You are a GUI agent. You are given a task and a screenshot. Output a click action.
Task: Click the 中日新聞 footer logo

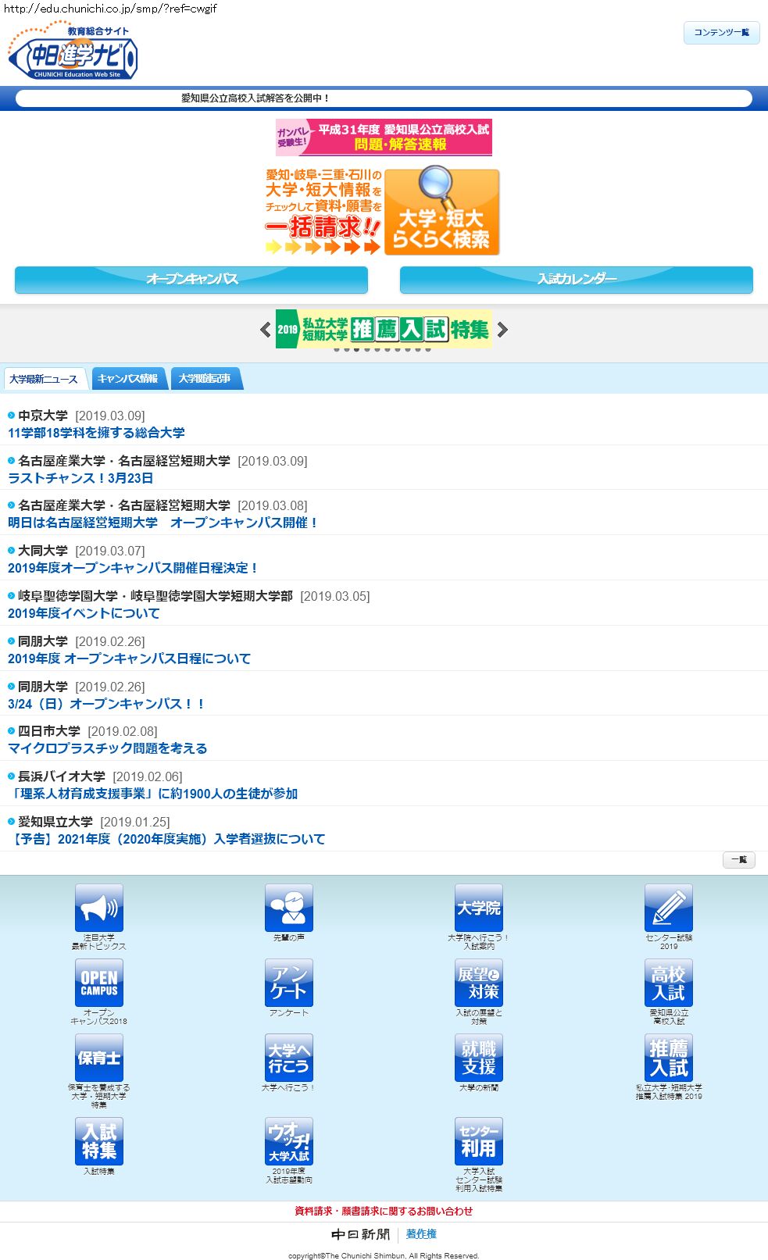coord(360,1234)
